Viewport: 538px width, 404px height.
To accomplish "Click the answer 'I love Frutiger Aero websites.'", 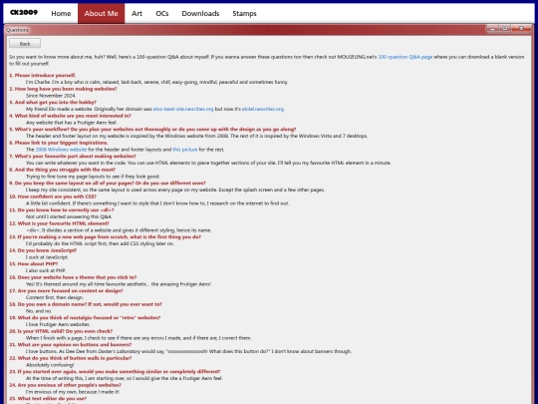I will point(58,324).
